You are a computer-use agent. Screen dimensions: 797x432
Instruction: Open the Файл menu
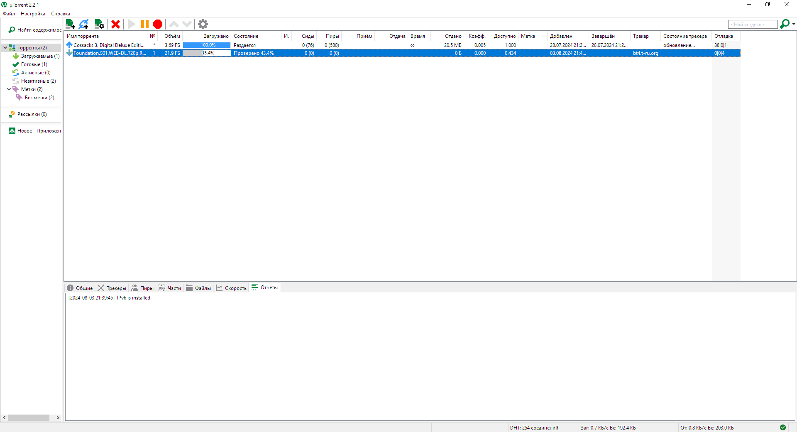[x=9, y=14]
